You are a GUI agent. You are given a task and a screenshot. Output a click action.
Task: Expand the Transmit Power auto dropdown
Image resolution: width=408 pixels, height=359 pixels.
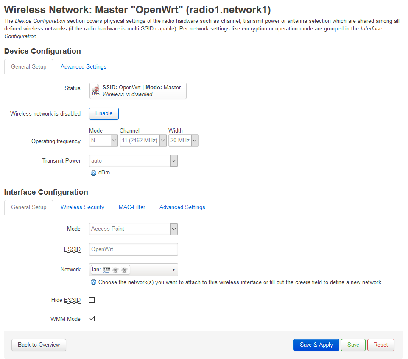coord(134,161)
